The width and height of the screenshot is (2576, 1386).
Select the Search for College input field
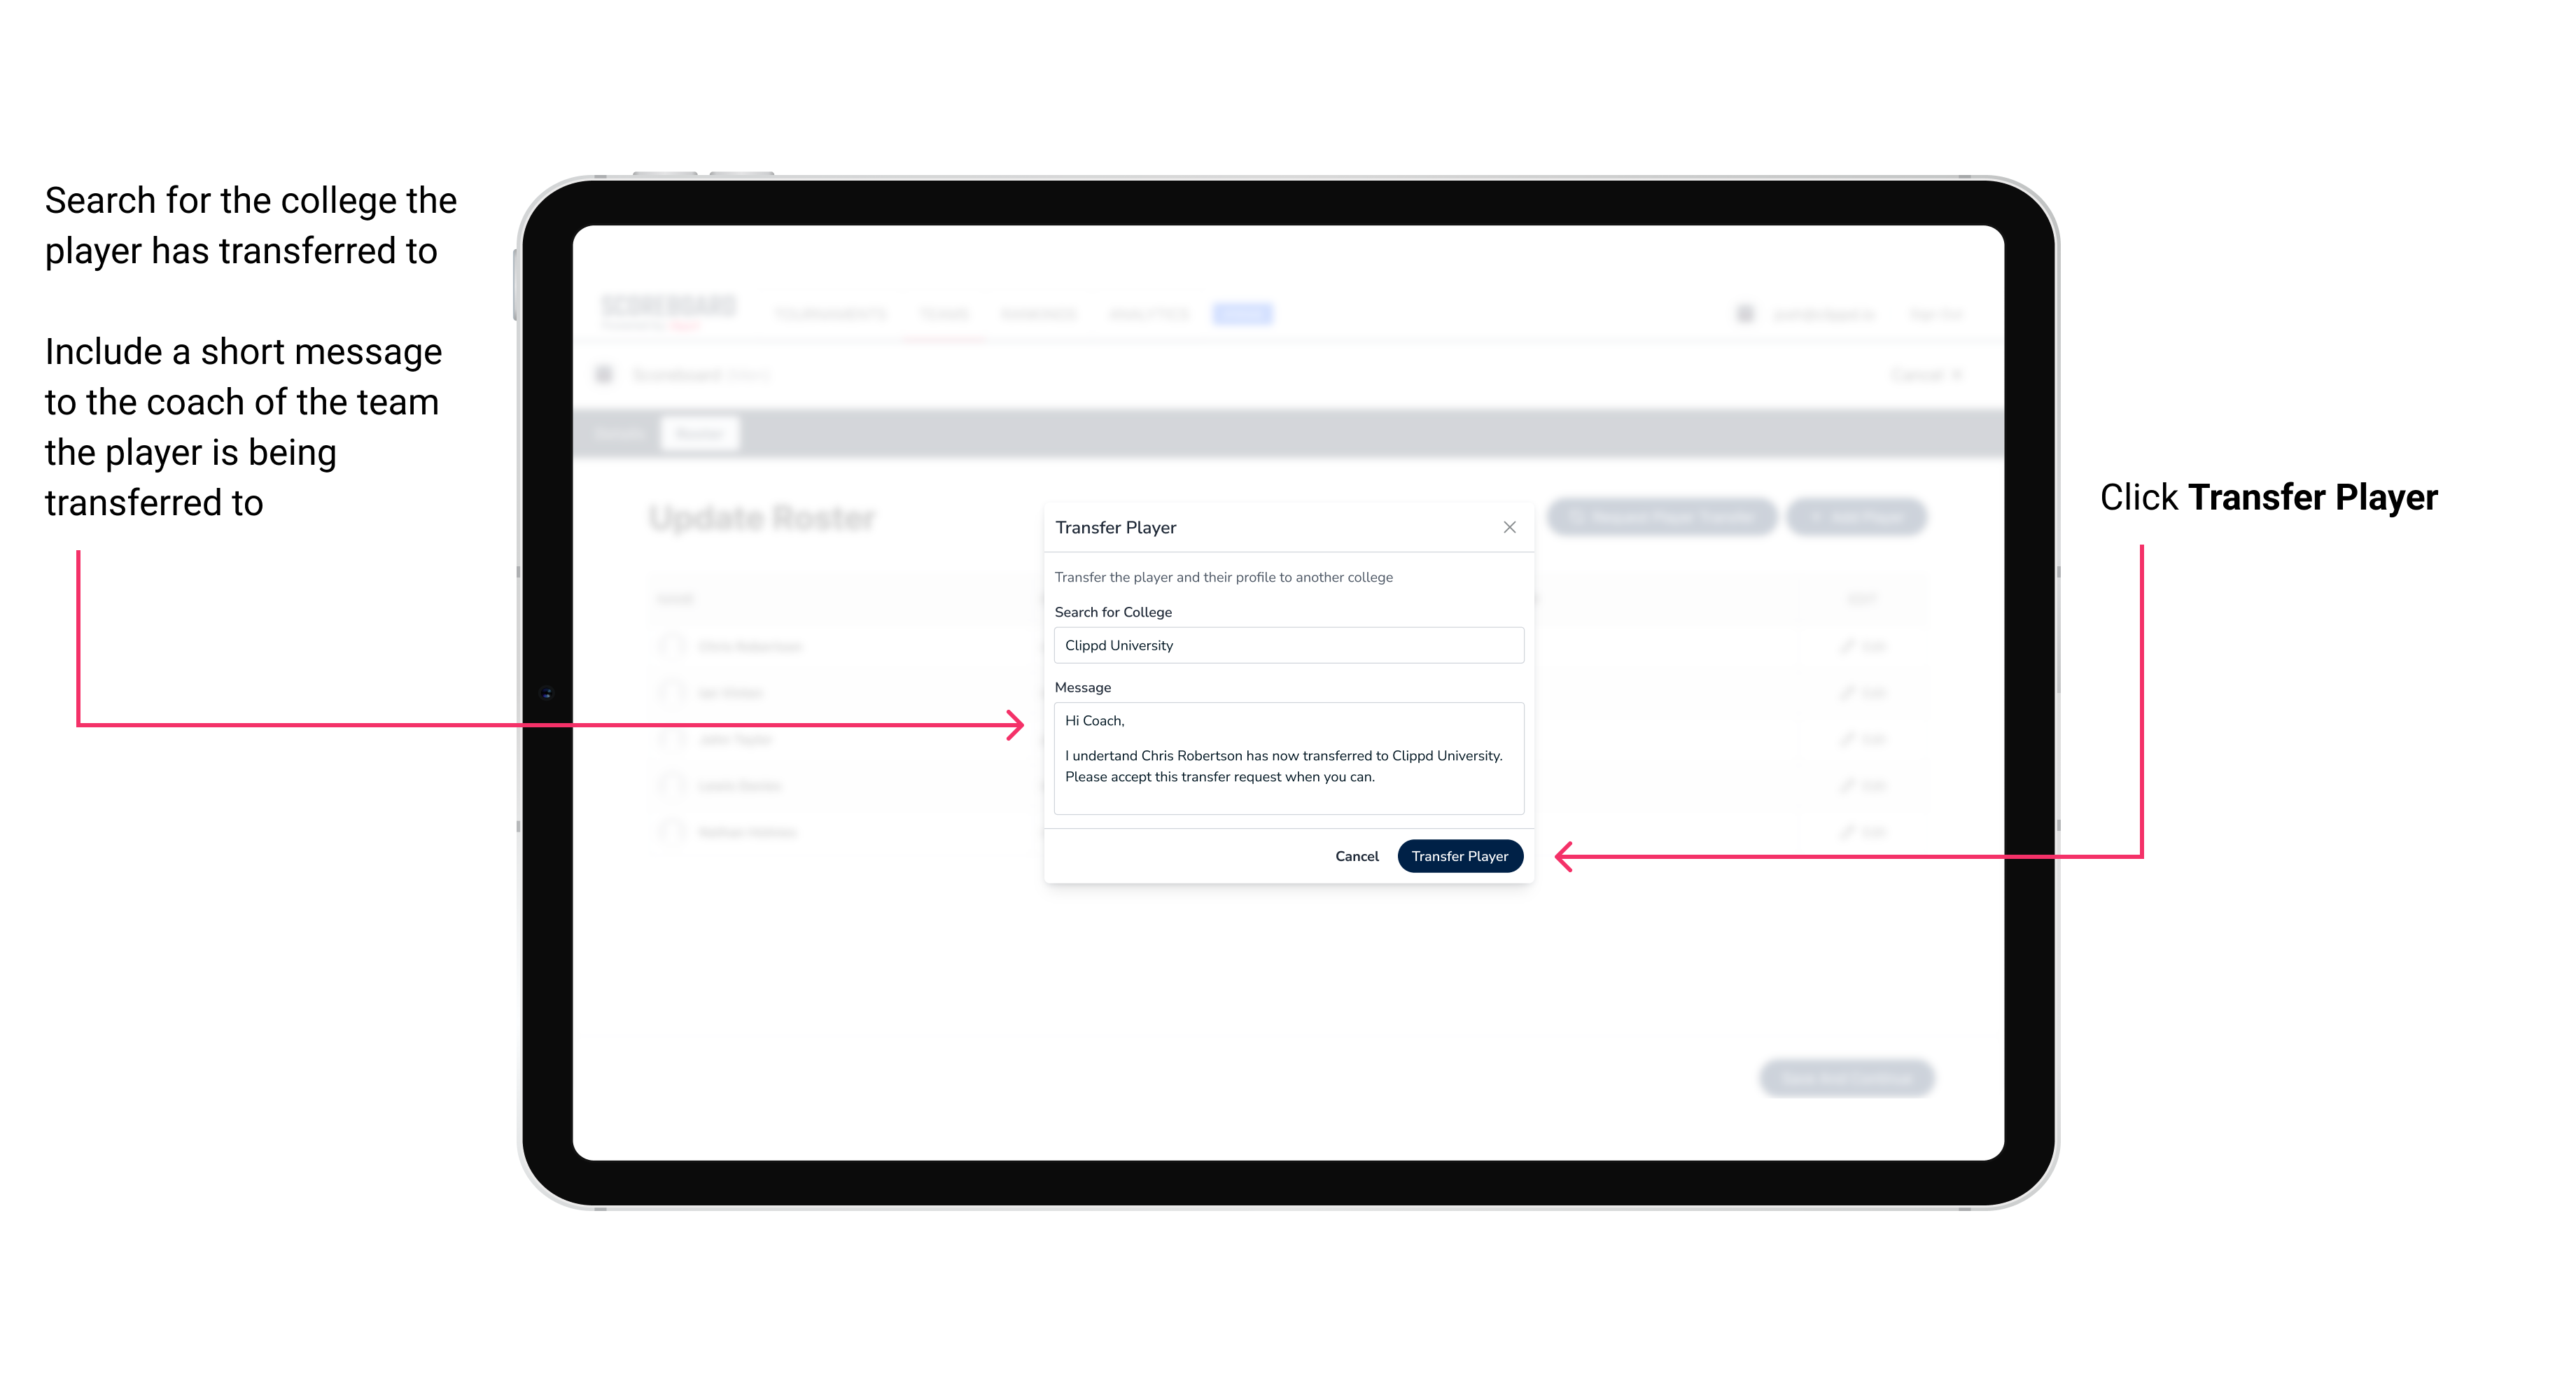[x=1284, y=645]
